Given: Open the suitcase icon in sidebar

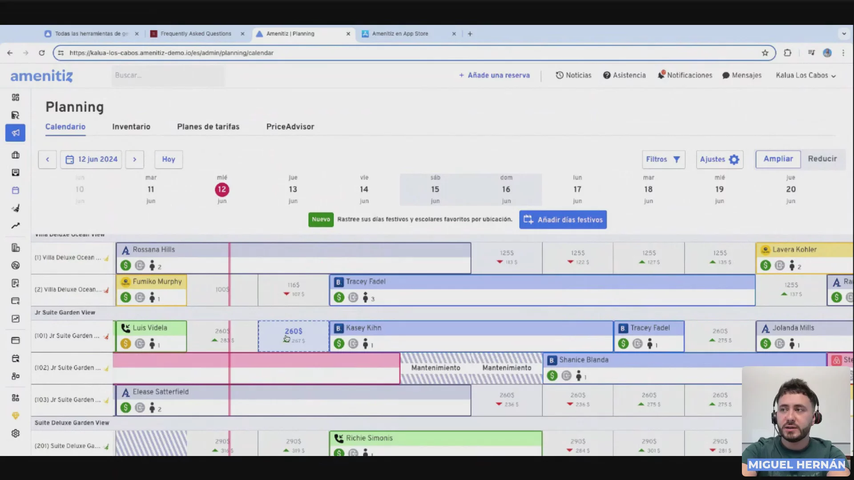Looking at the screenshot, I should 16,155.
